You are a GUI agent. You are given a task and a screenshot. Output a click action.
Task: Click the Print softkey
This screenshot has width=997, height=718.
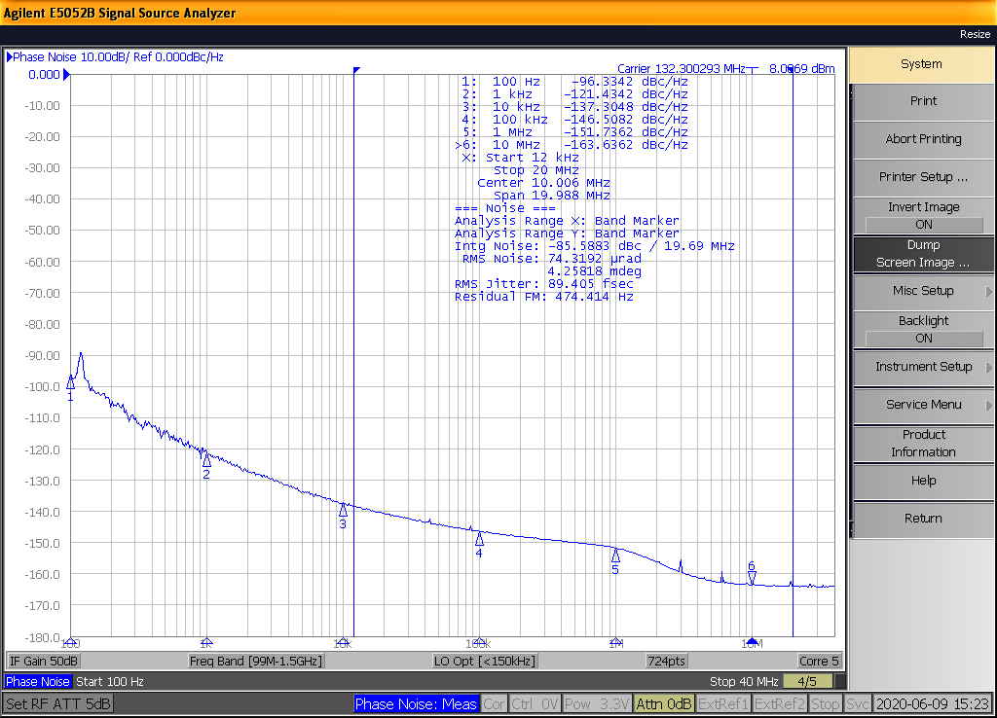point(923,101)
